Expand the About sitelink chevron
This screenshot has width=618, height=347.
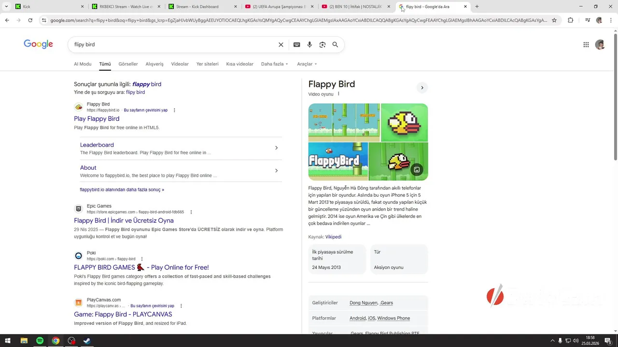276,171
